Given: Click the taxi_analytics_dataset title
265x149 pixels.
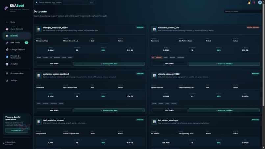Looking at the screenshot, I should [x=54, y=120].
